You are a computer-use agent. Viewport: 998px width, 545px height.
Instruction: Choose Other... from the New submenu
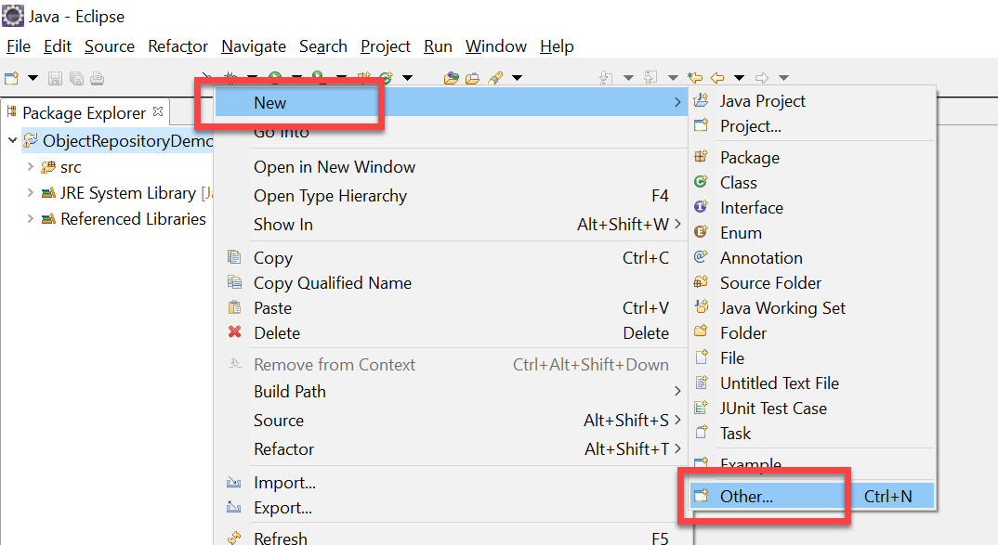746,497
